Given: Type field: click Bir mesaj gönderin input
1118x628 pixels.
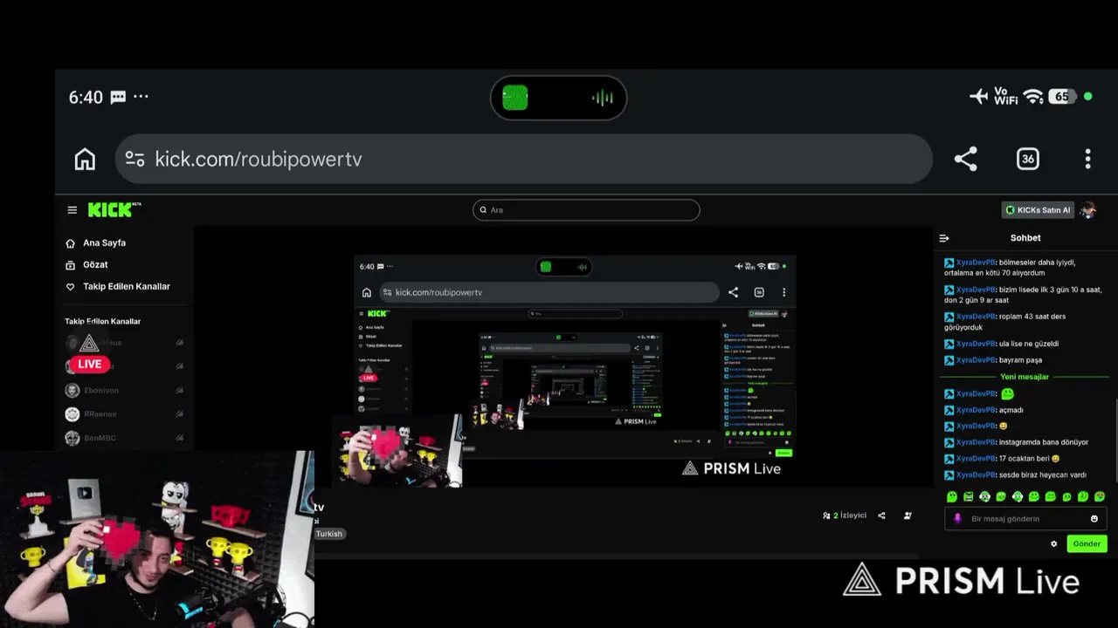Looking at the screenshot, I should [1026, 518].
